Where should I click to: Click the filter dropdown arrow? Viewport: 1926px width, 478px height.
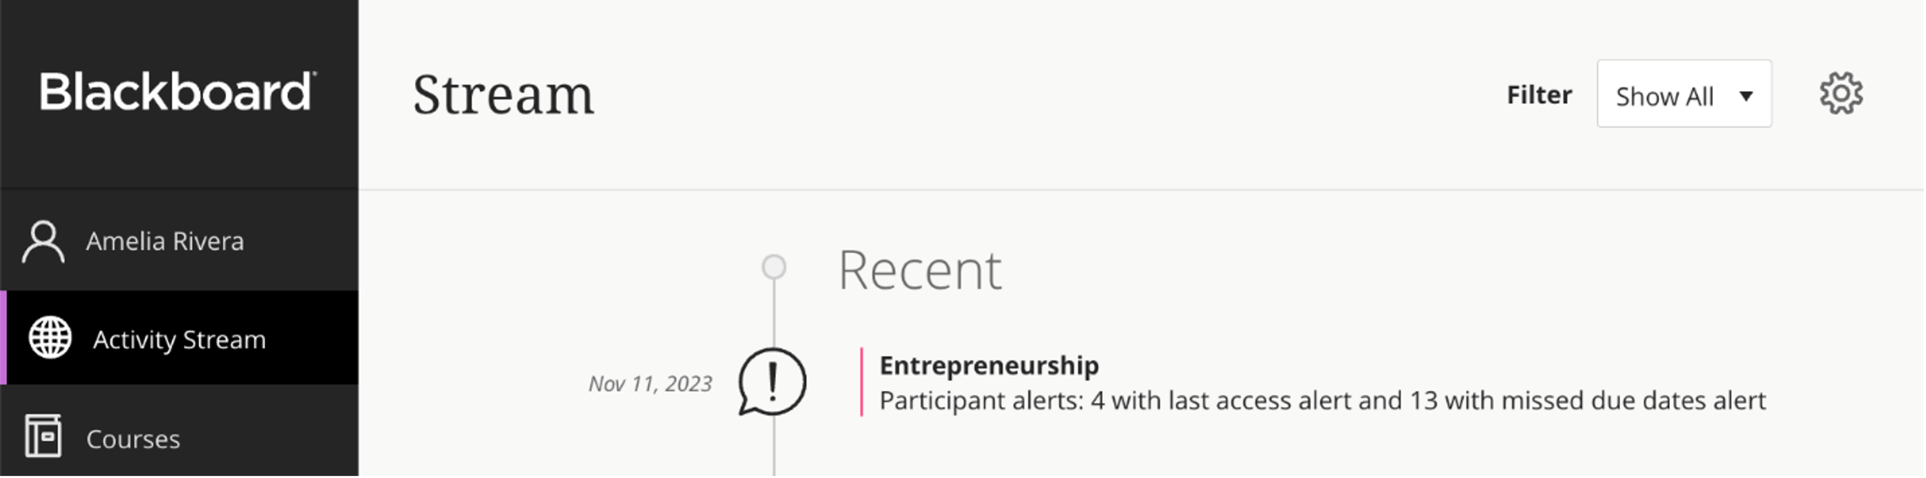click(1746, 96)
